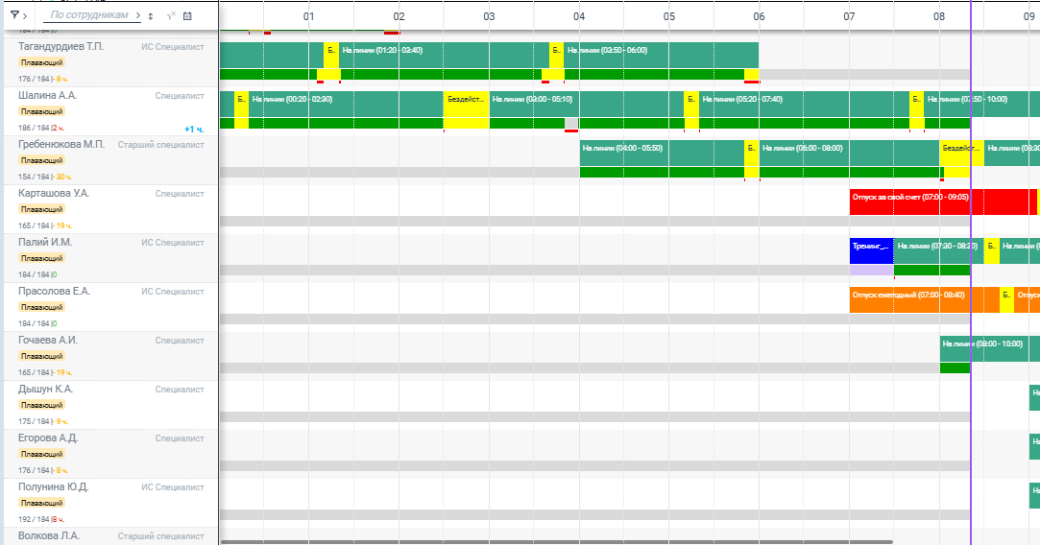Screen dimensions: 1040x545
Task: Click the horizontal scrollbar below the timeline
Action: pyautogui.click(x=556, y=542)
